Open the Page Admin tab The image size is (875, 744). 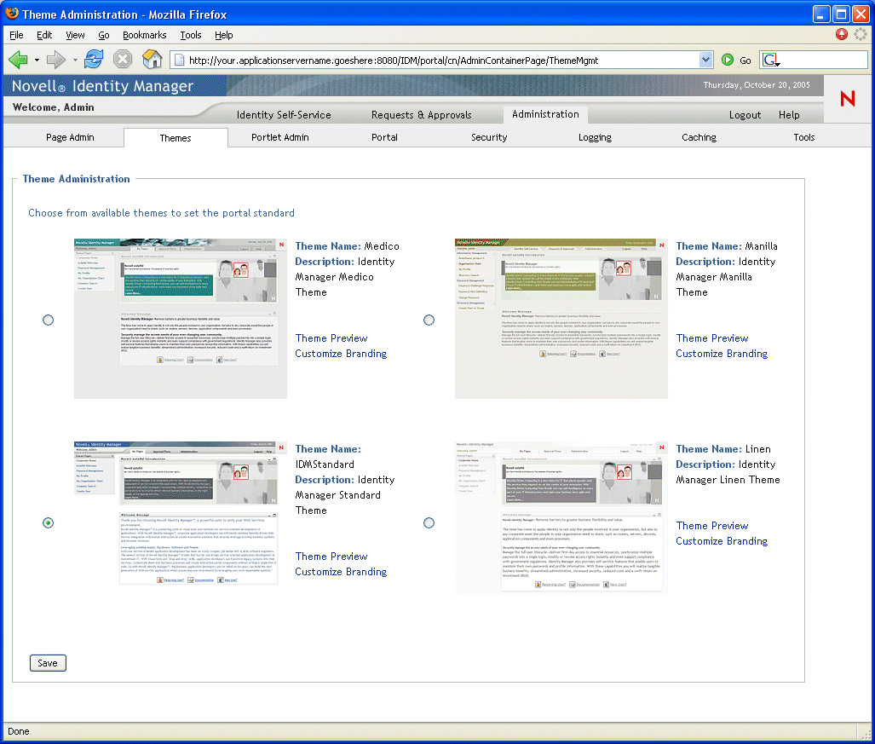(x=70, y=137)
